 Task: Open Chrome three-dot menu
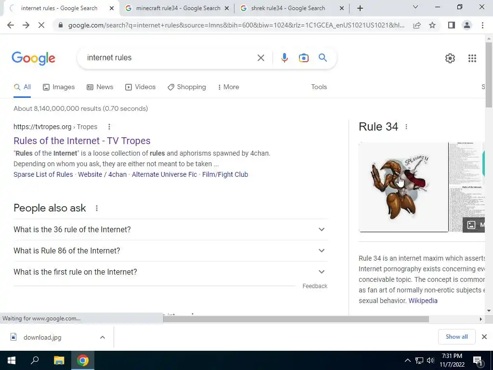pos(482,25)
